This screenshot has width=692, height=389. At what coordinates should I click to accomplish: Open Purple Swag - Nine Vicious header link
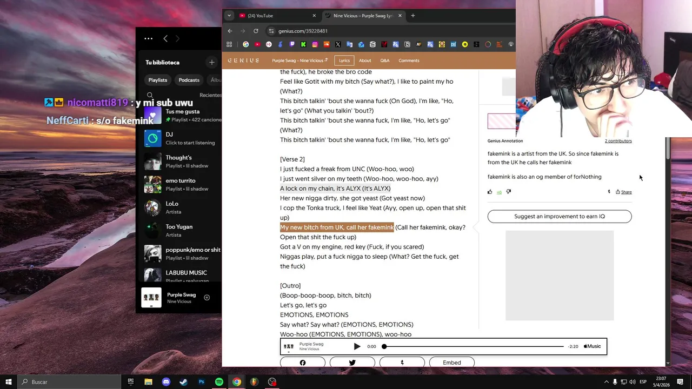(300, 61)
